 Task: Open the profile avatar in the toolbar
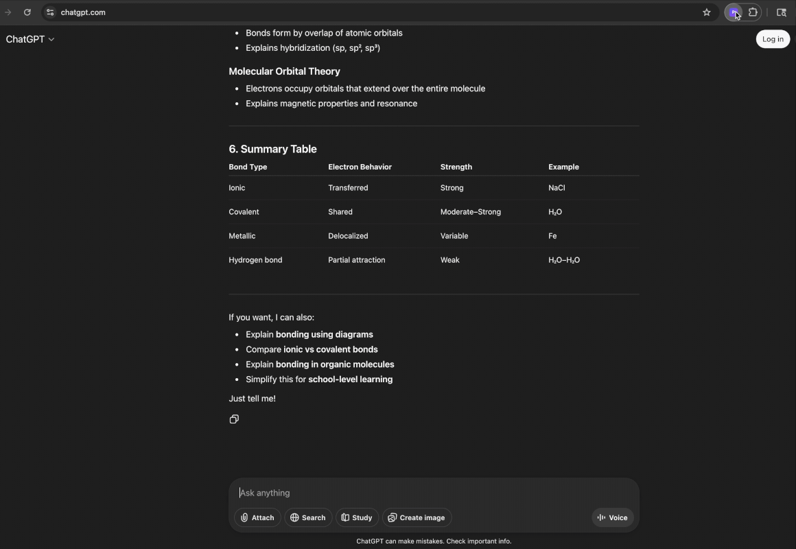click(x=734, y=12)
